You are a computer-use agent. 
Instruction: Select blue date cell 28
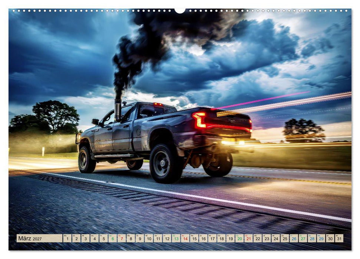312,238
